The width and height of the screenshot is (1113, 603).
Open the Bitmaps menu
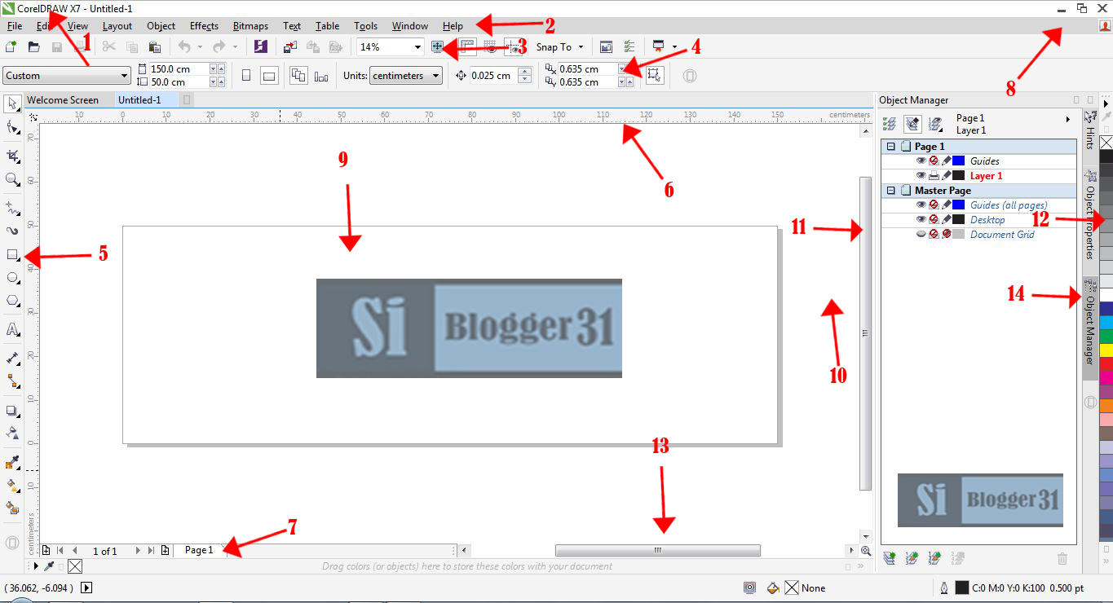(250, 26)
